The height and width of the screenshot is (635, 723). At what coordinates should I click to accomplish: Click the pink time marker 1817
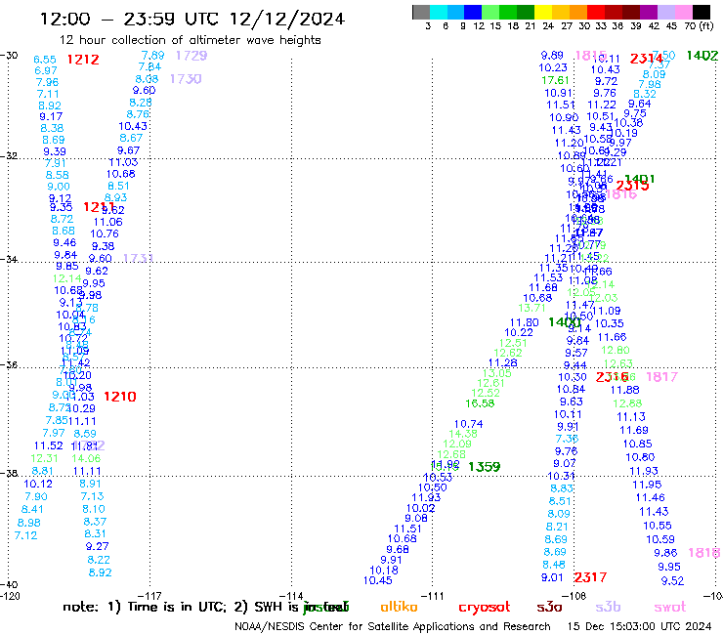pos(661,377)
